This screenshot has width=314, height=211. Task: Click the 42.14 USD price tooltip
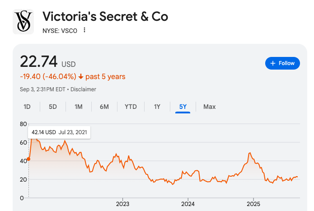(59, 132)
